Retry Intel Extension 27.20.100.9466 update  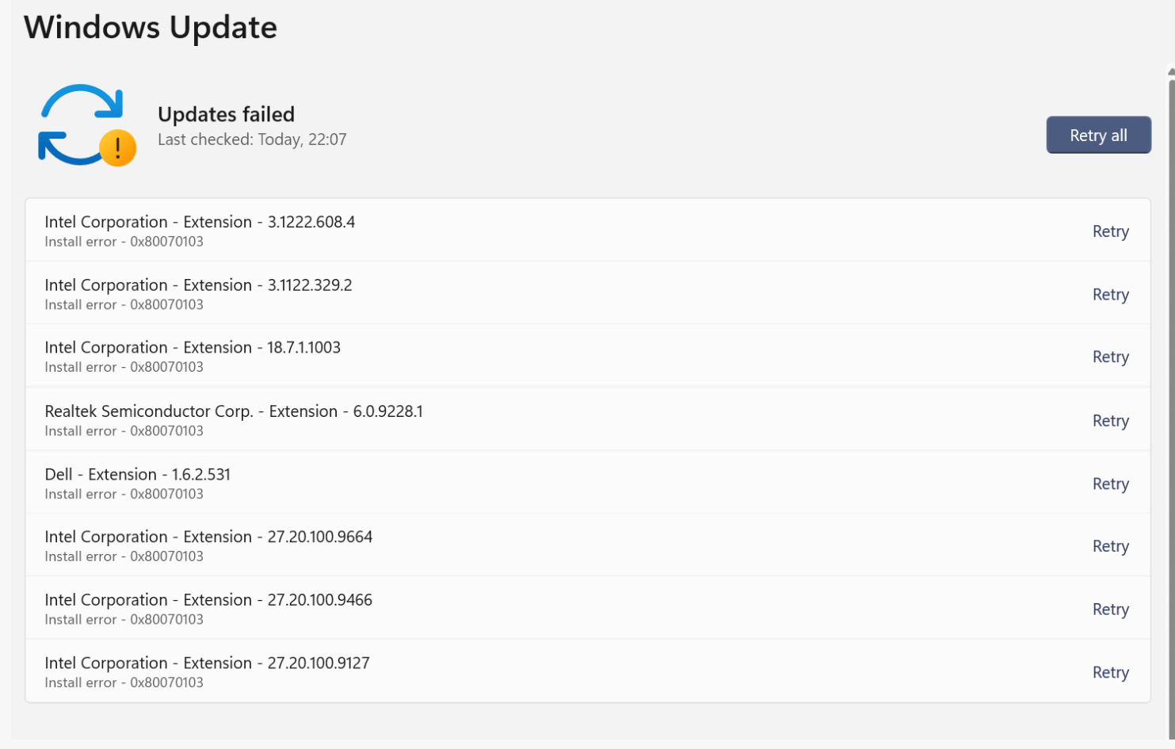click(x=1110, y=610)
